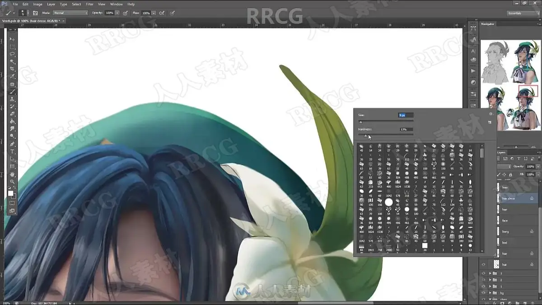Select the Smudge tool

12,129
